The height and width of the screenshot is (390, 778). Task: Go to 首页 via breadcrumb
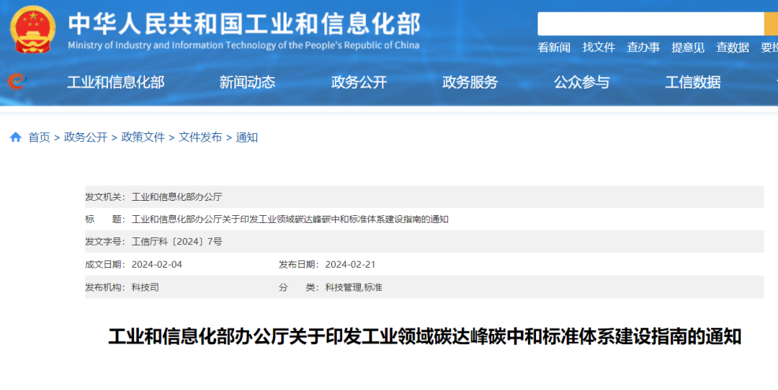click(39, 137)
